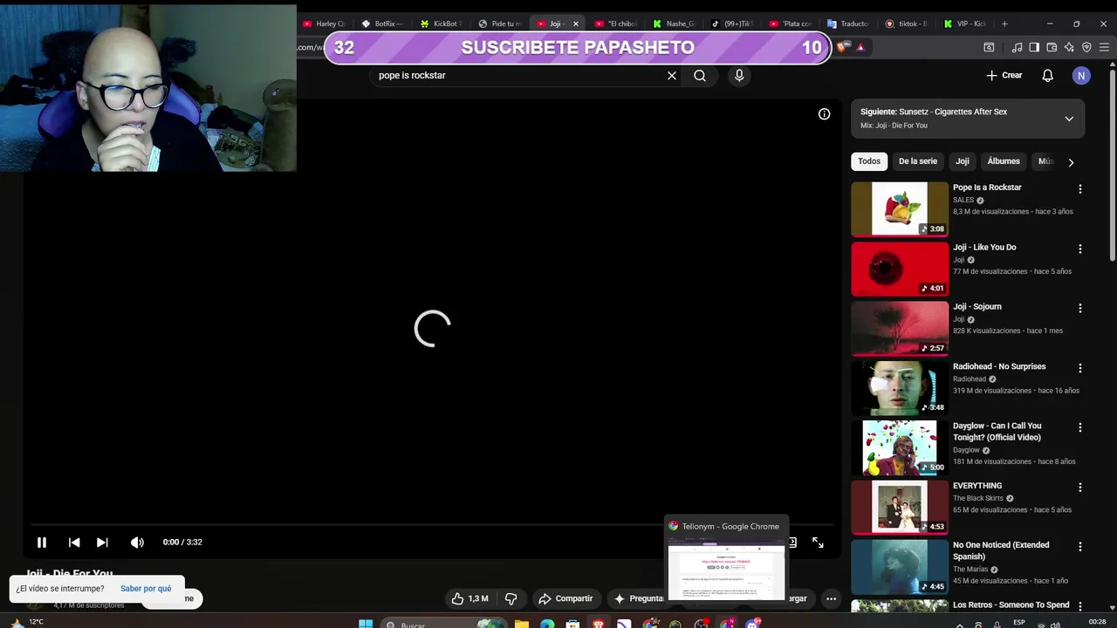Image resolution: width=1117 pixels, height=628 pixels.
Task: Open options for Joji - Like You Do
Action: 1080,249
